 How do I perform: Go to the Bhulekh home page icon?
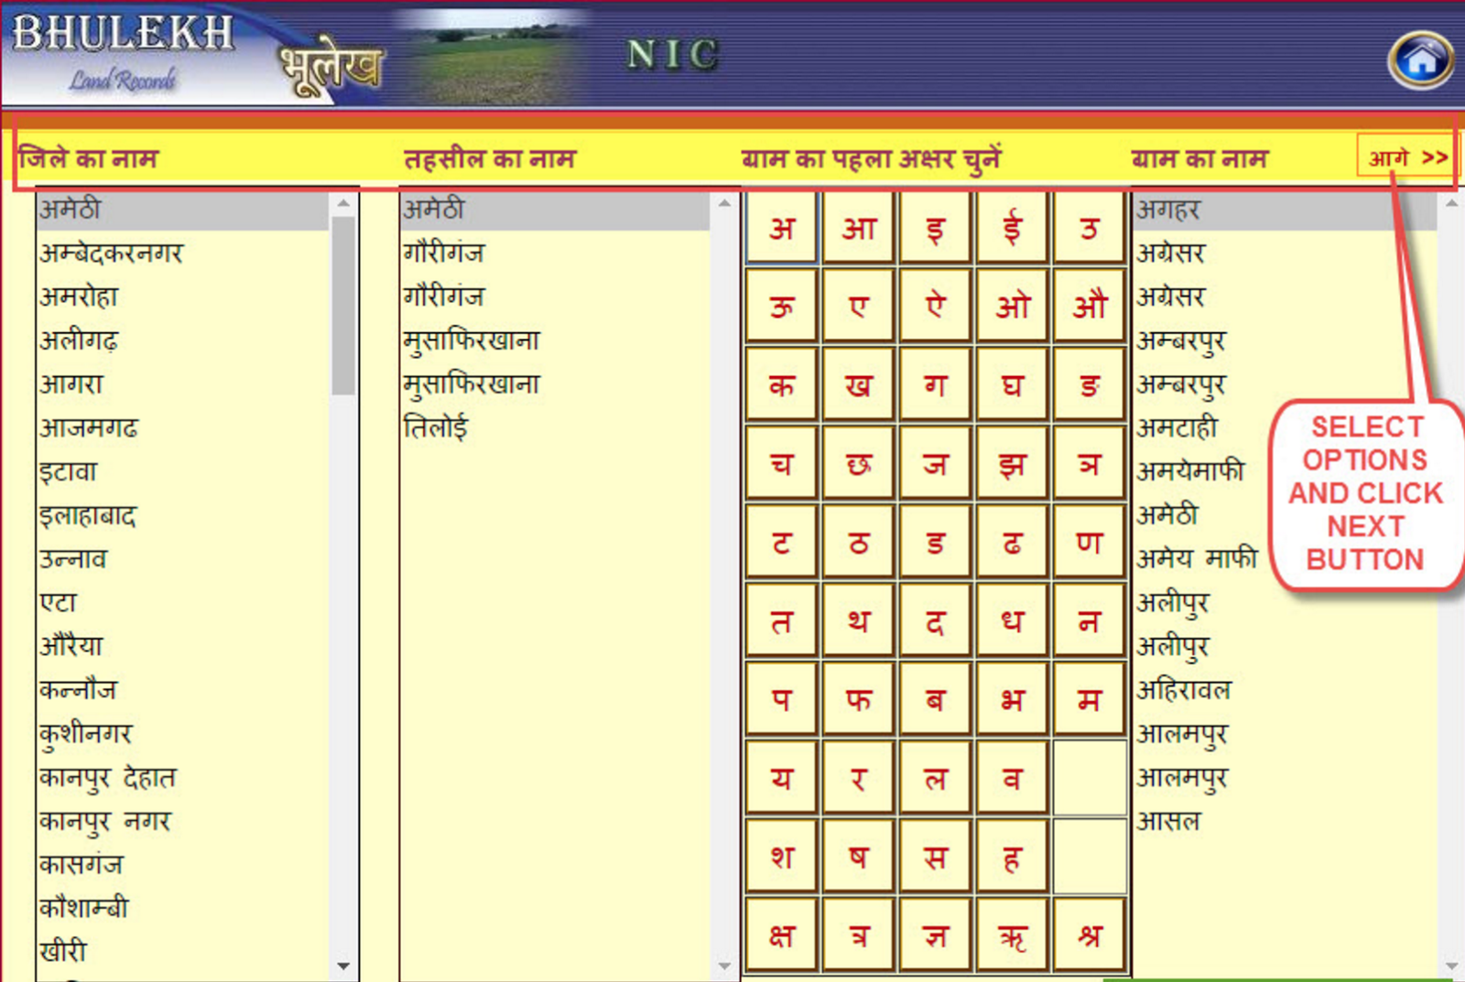[x=1420, y=60]
